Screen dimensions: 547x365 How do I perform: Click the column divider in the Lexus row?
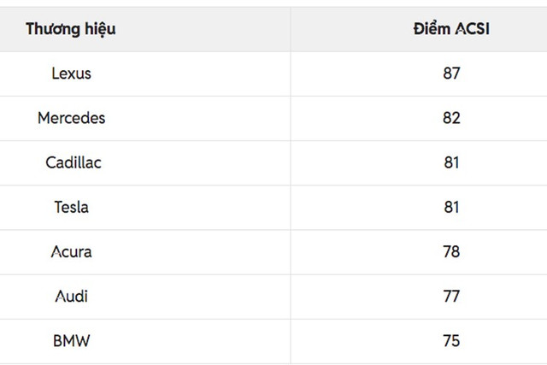pos(290,74)
